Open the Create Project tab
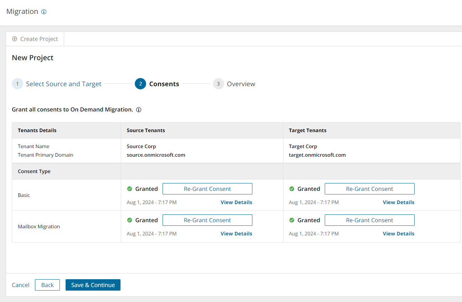This screenshot has width=462, height=302. point(35,39)
